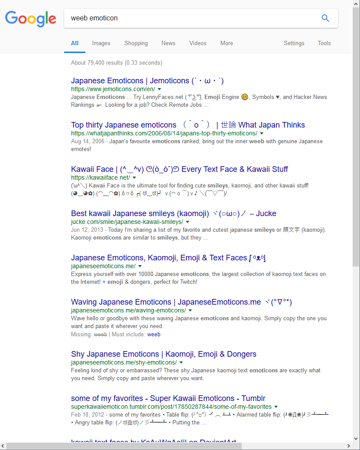
Task: Open the More search menu
Action: (227, 43)
